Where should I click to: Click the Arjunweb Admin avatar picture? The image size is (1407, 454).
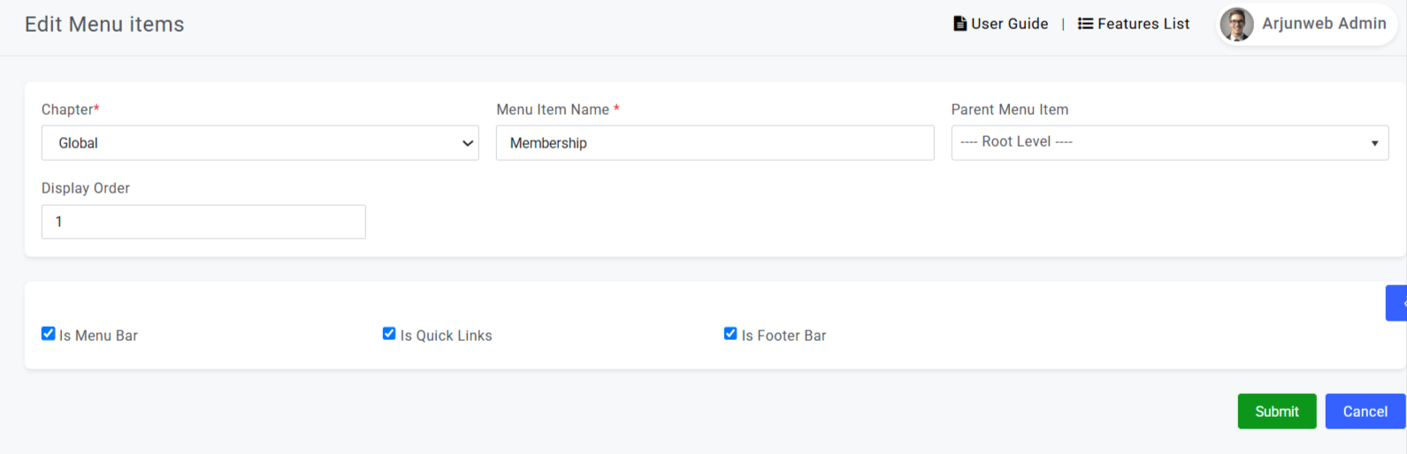1236,25
